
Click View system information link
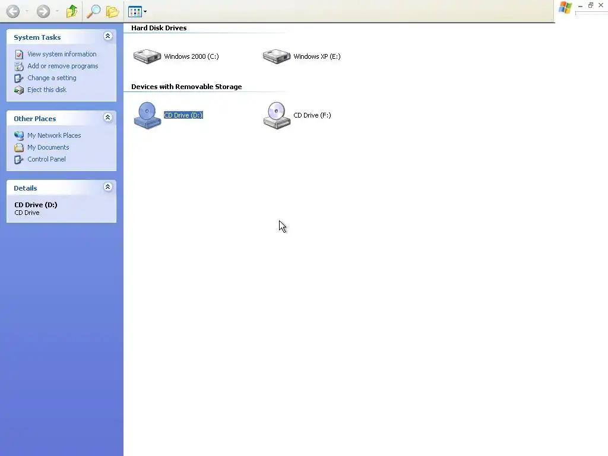(62, 54)
